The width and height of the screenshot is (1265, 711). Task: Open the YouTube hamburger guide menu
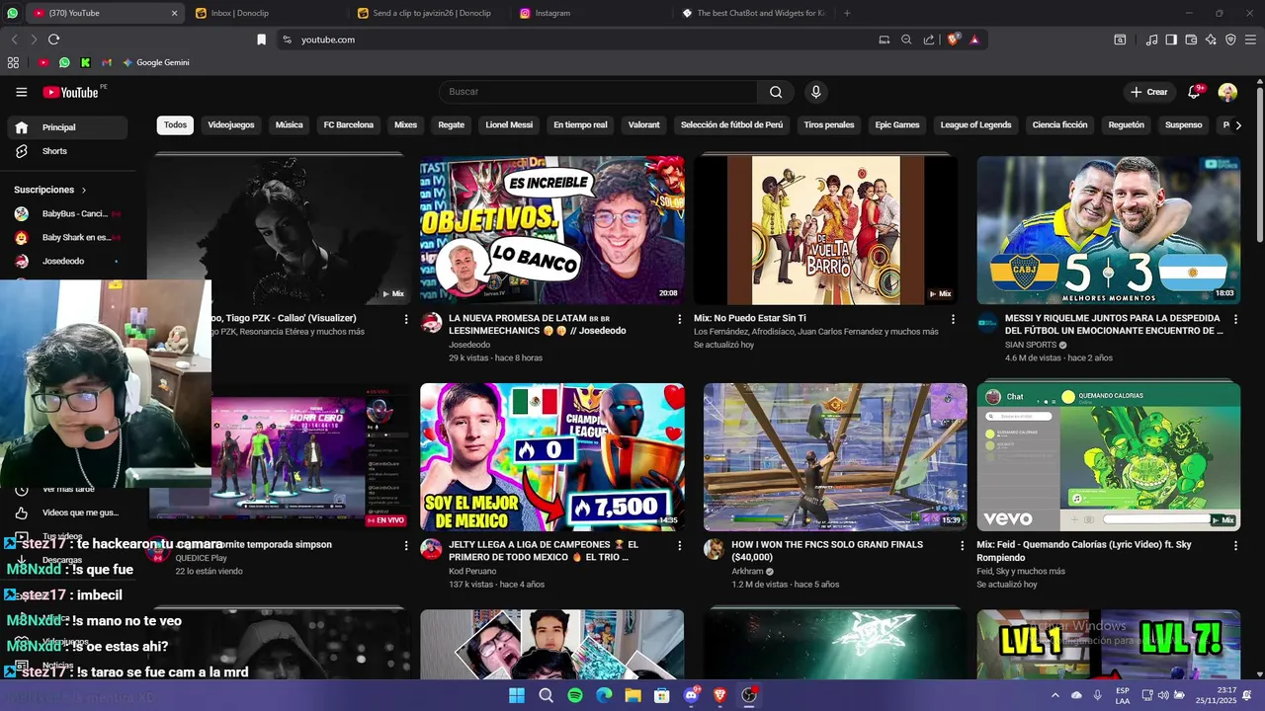pos(21,92)
